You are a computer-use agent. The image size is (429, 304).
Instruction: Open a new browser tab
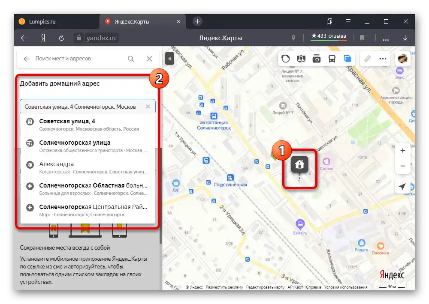[x=197, y=21]
